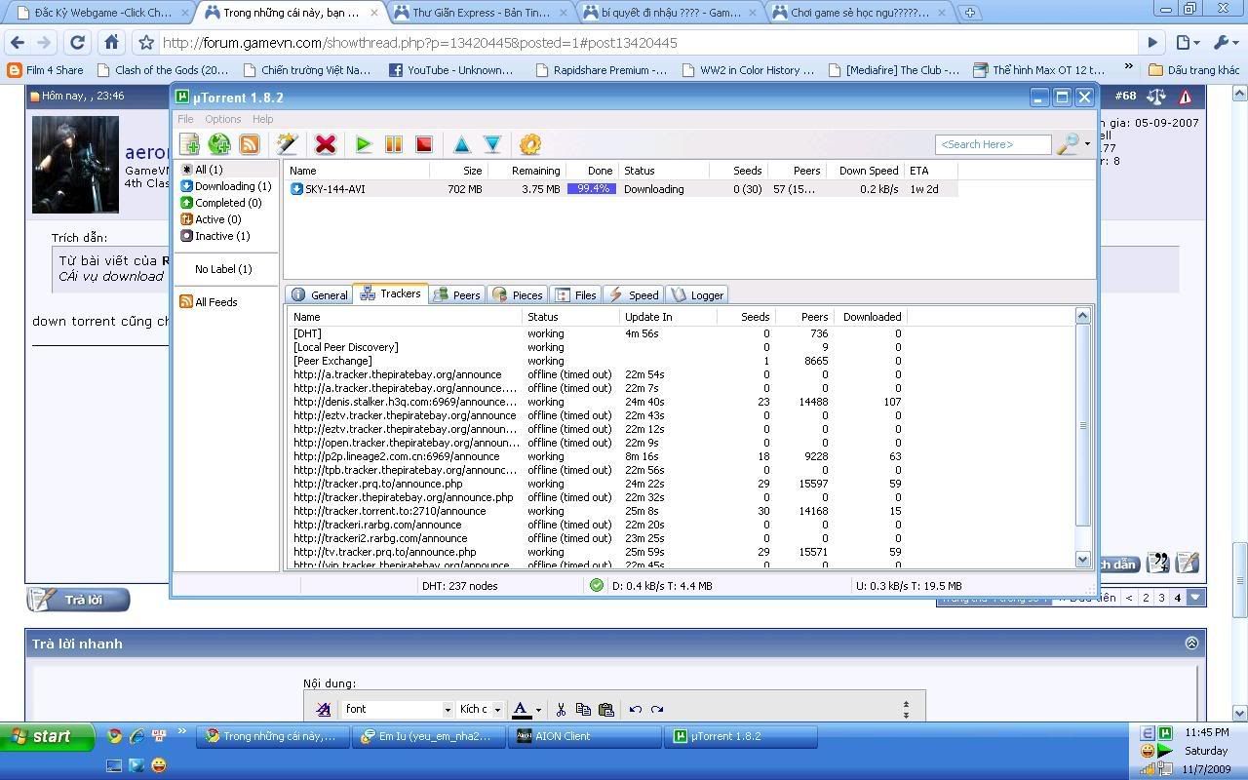The width and height of the screenshot is (1248, 780).
Task: Open YouTube bookmark in bookmarks bar
Action: pyautogui.click(x=451, y=70)
